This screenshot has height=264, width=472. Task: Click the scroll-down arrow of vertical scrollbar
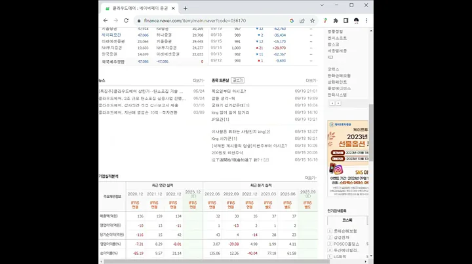(x=371, y=256)
